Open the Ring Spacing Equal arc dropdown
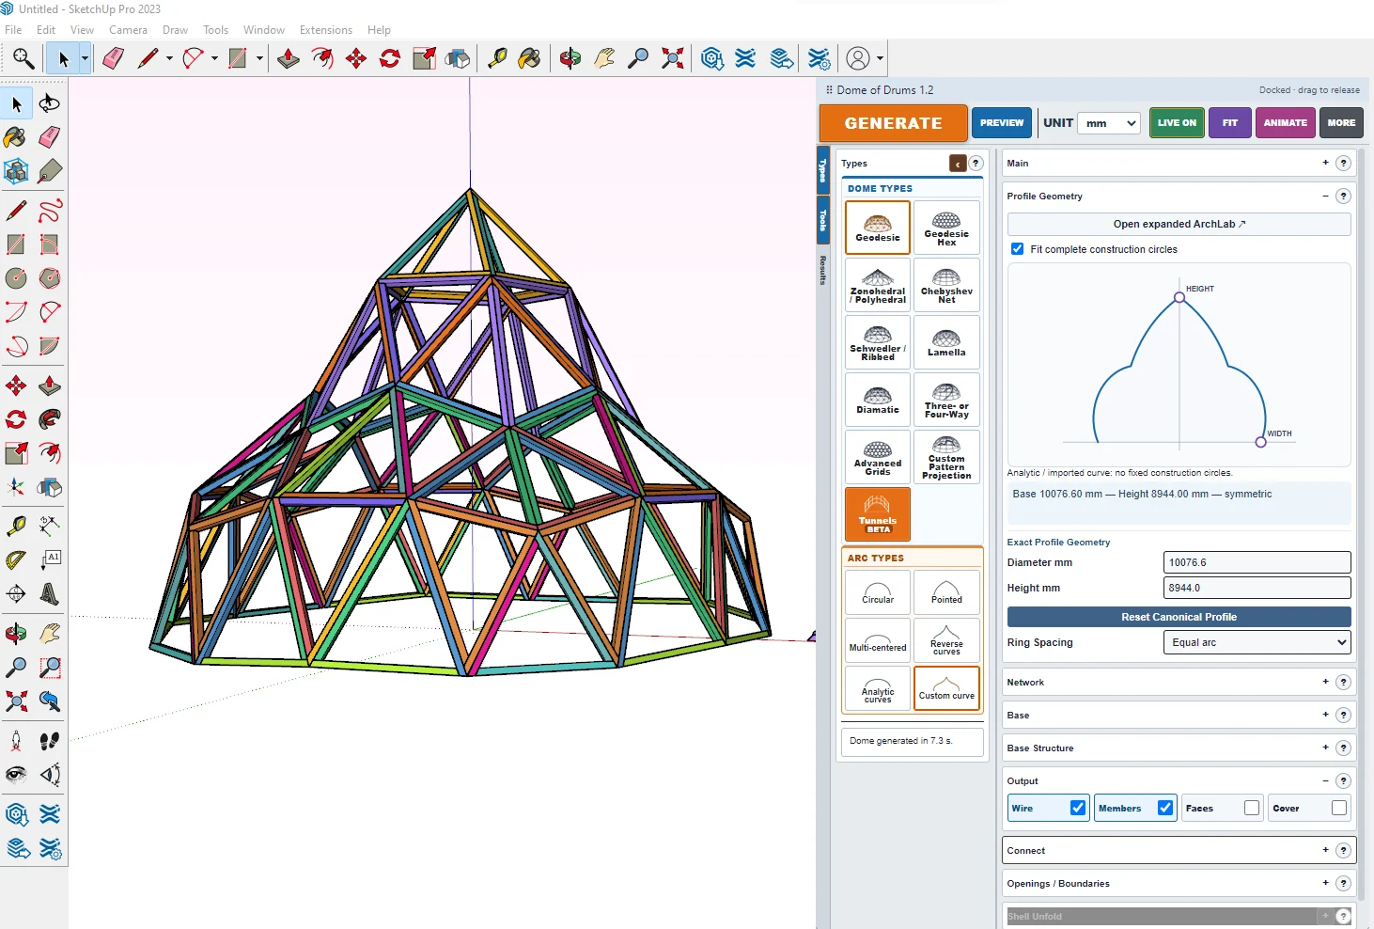This screenshot has height=929, width=1374. (1257, 642)
